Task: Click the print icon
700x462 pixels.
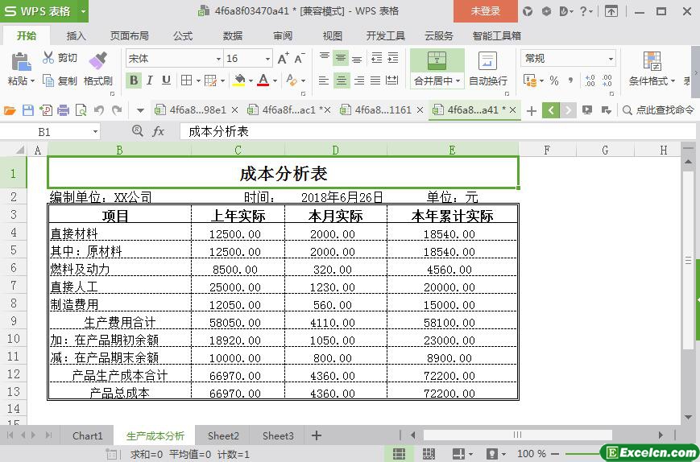Action: (63, 110)
